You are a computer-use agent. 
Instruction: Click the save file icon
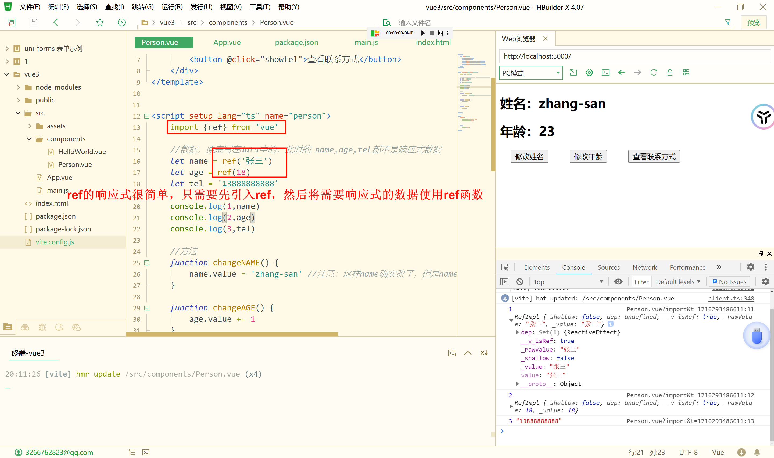33,22
